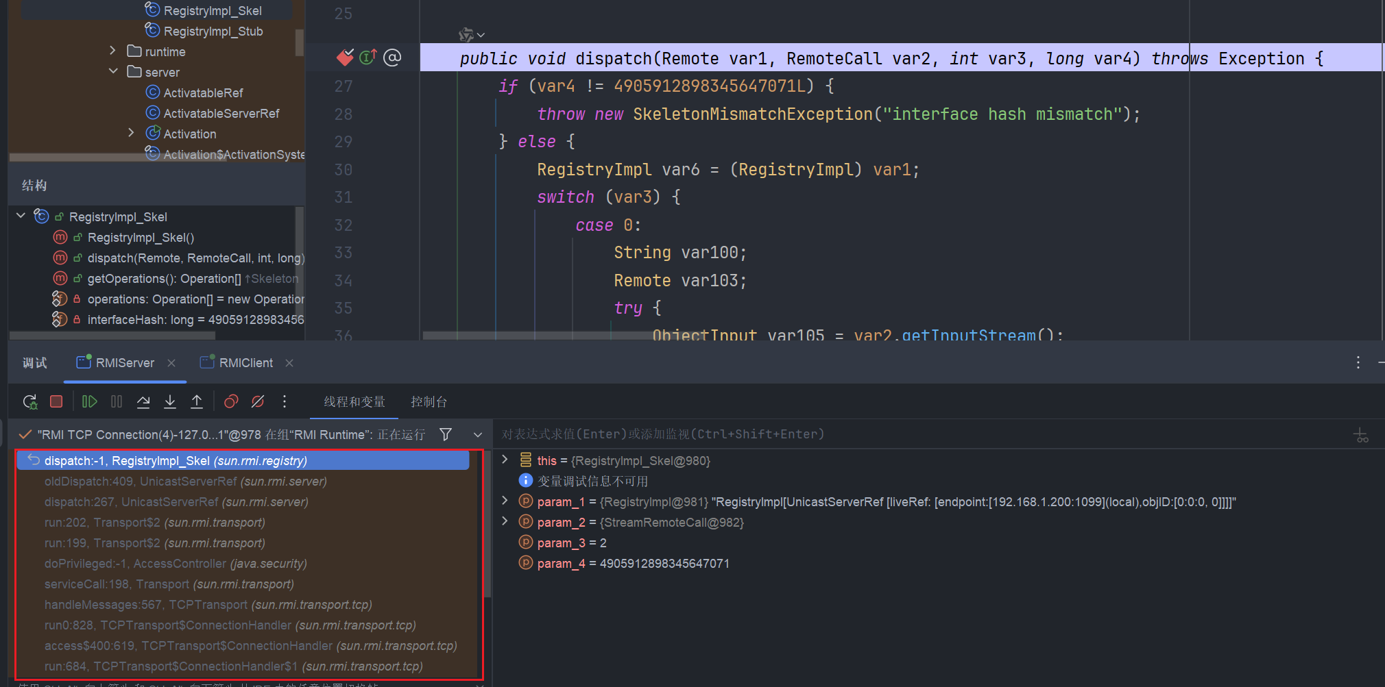Toggle mute breakpoints
The height and width of the screenshot is (687, 1385).
click(x=258, y=402)
